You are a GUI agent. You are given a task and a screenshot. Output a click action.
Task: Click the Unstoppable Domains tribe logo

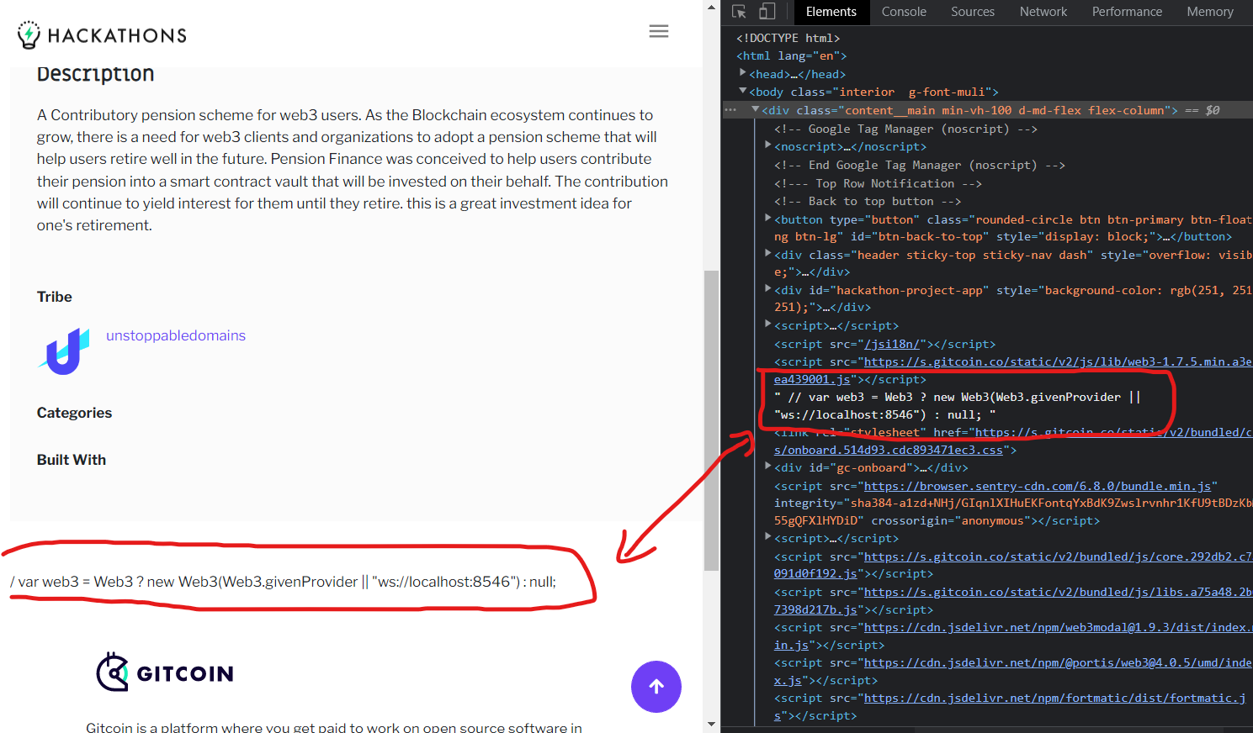[64, 351]
